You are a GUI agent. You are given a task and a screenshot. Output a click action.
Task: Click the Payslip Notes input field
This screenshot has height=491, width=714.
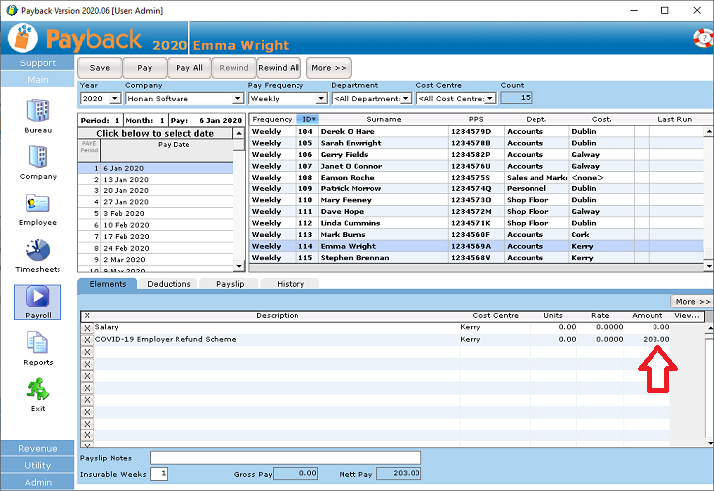[286, 457]
